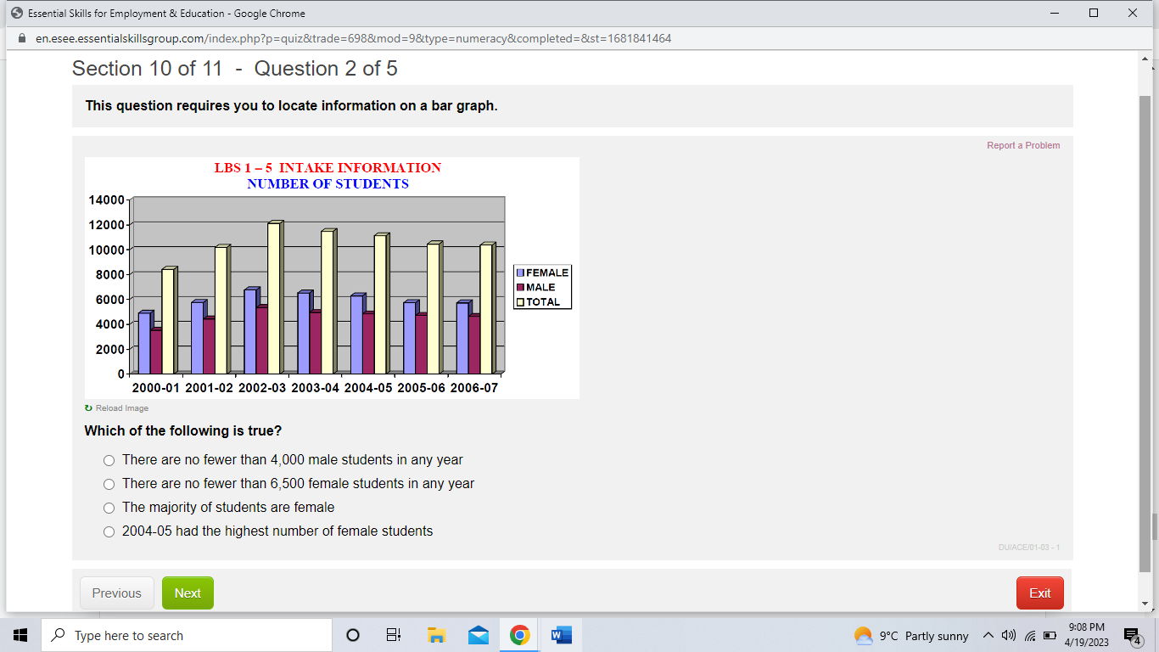Click the scrollbar up arrow
This screenshot has height=652, width=1159.
(x=1145, y=59)
